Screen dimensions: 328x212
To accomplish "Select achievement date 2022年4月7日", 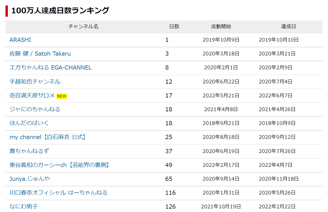I will 276,165.
